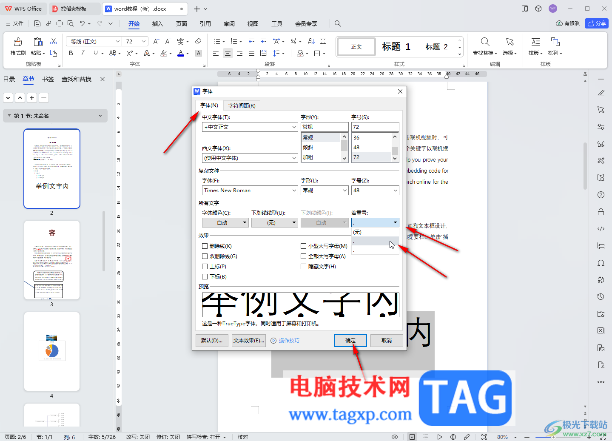This screenshot has width=612, height=441.
Task: Click the Print icon in quick toolbar
Action: tap(60, 23)
